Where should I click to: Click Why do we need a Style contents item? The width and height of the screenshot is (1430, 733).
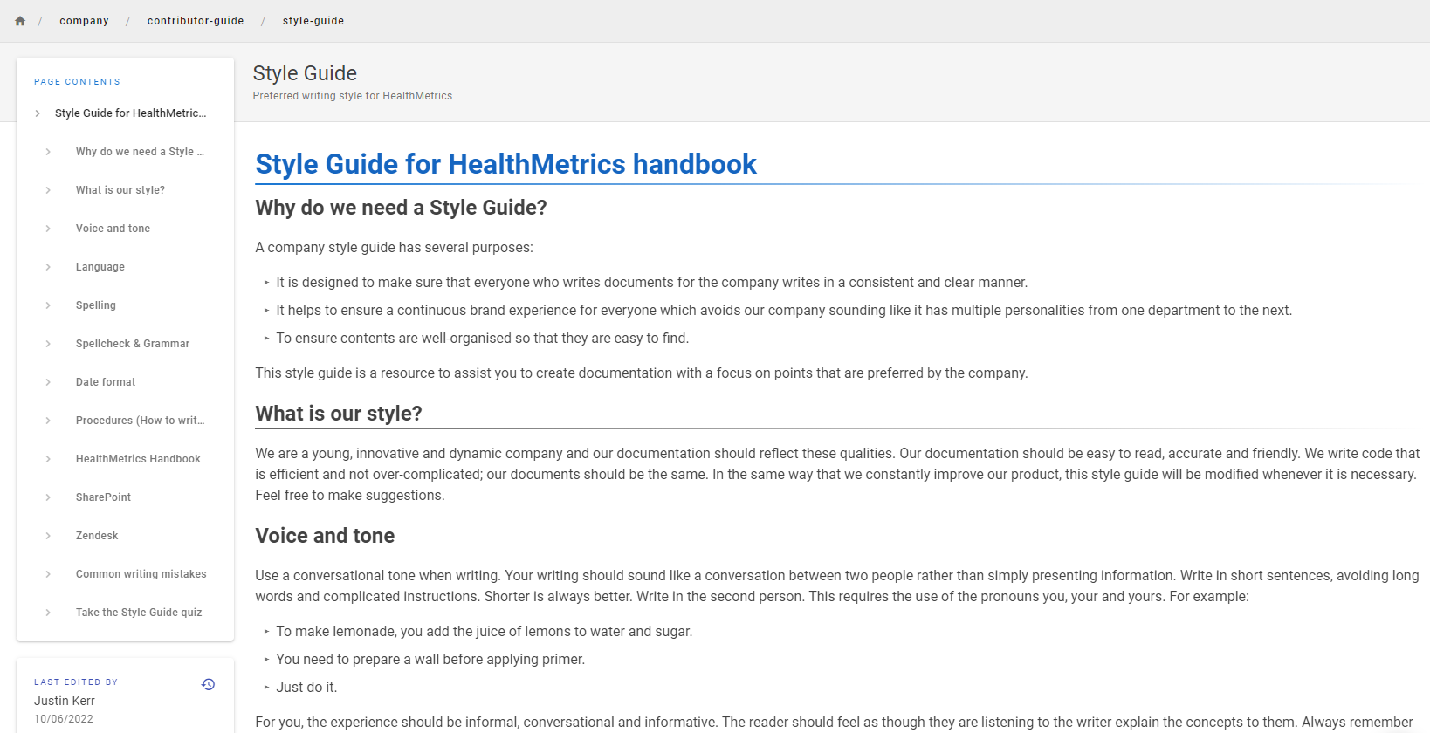[x=140, y=152]
